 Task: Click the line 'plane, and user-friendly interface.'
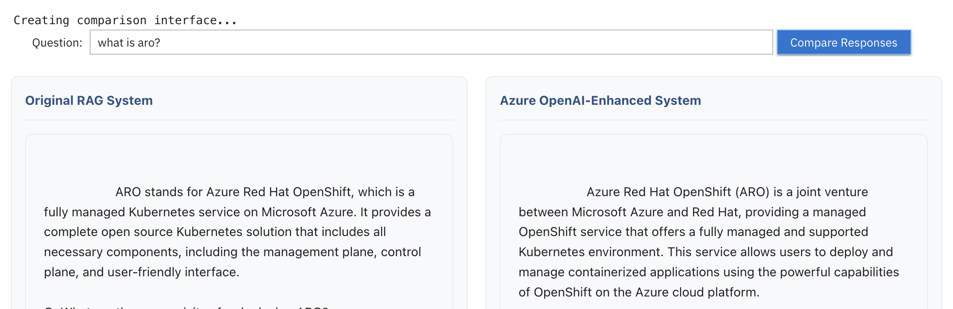[x=142, y=272]
